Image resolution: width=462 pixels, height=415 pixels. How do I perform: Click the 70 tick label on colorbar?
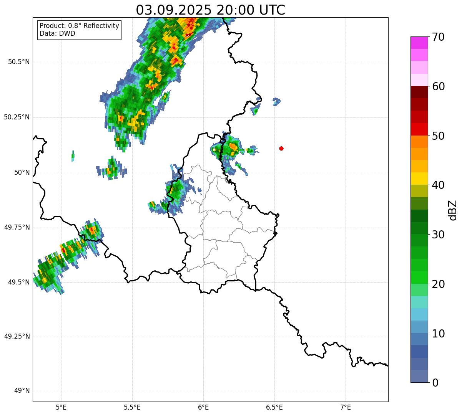(438, 37)
